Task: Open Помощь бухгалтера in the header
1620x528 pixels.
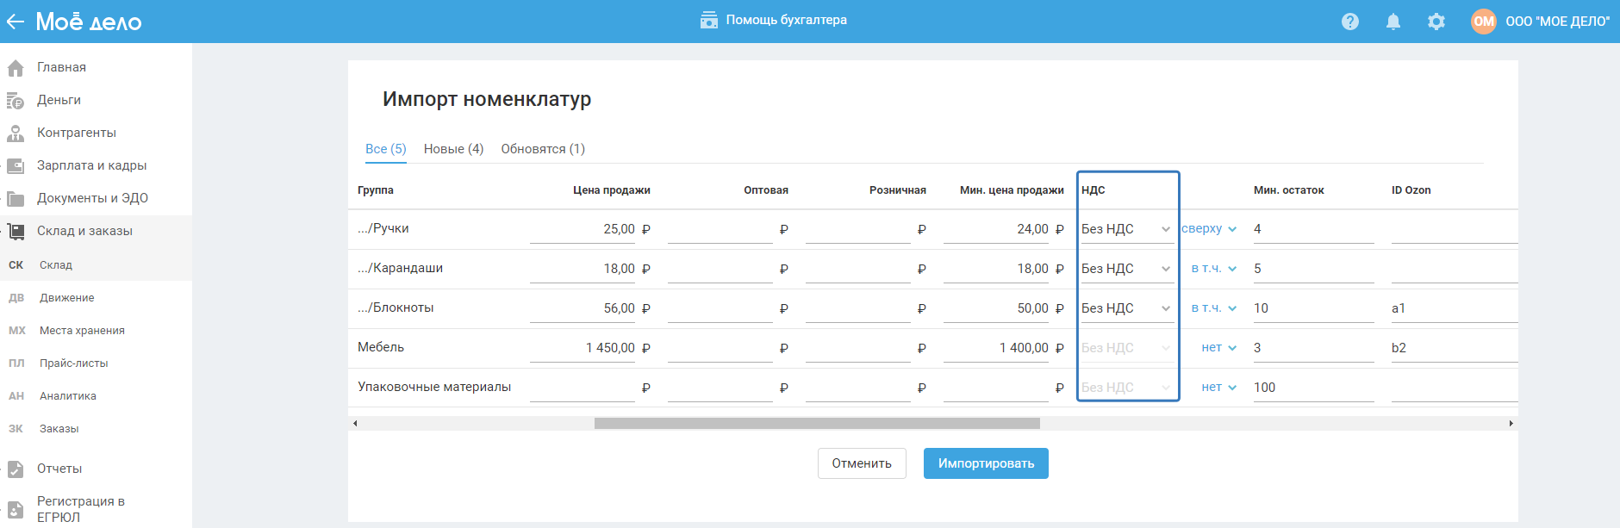Action: point(774,20)
